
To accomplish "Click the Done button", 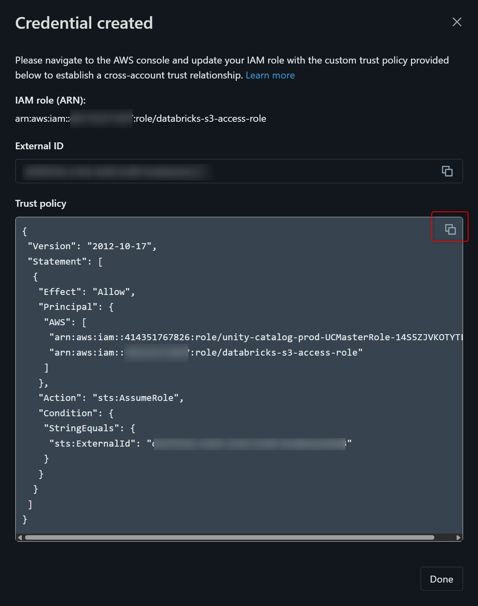I will (441, 579).
